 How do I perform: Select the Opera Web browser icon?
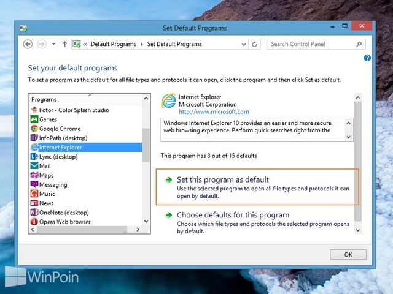(x=34, y=222)
